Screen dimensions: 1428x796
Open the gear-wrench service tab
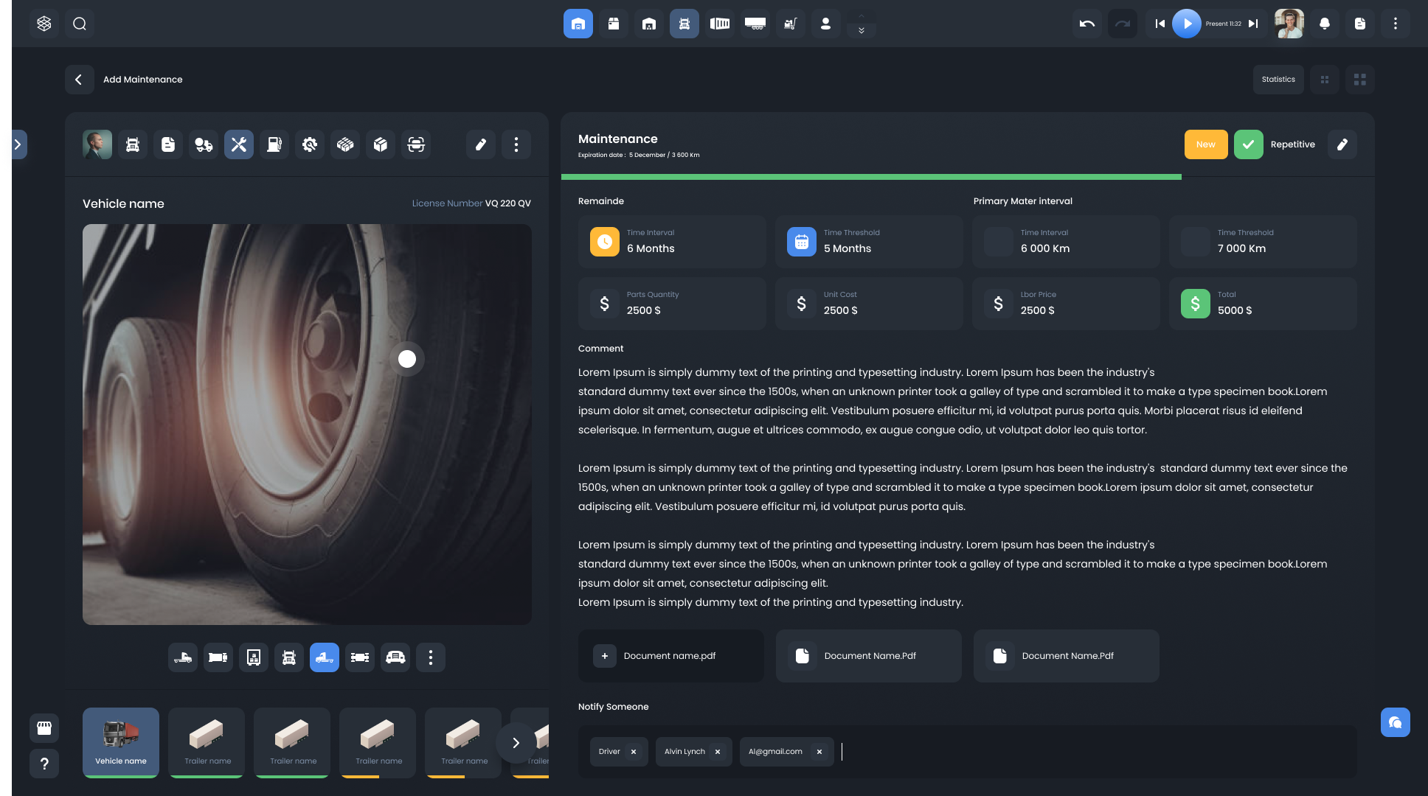310,144
